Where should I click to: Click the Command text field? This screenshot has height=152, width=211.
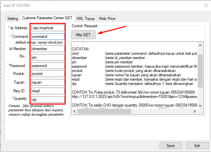click(47, 37)
